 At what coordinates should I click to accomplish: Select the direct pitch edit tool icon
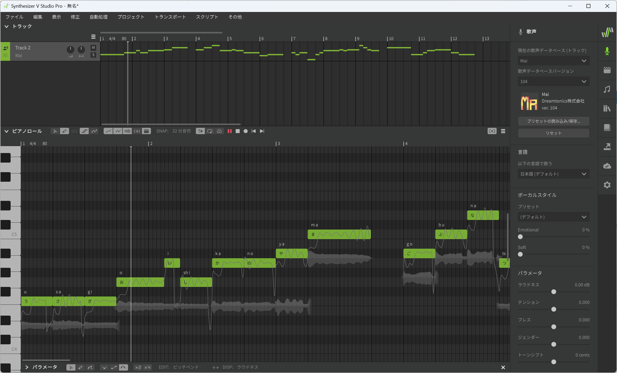pos(94,131)
